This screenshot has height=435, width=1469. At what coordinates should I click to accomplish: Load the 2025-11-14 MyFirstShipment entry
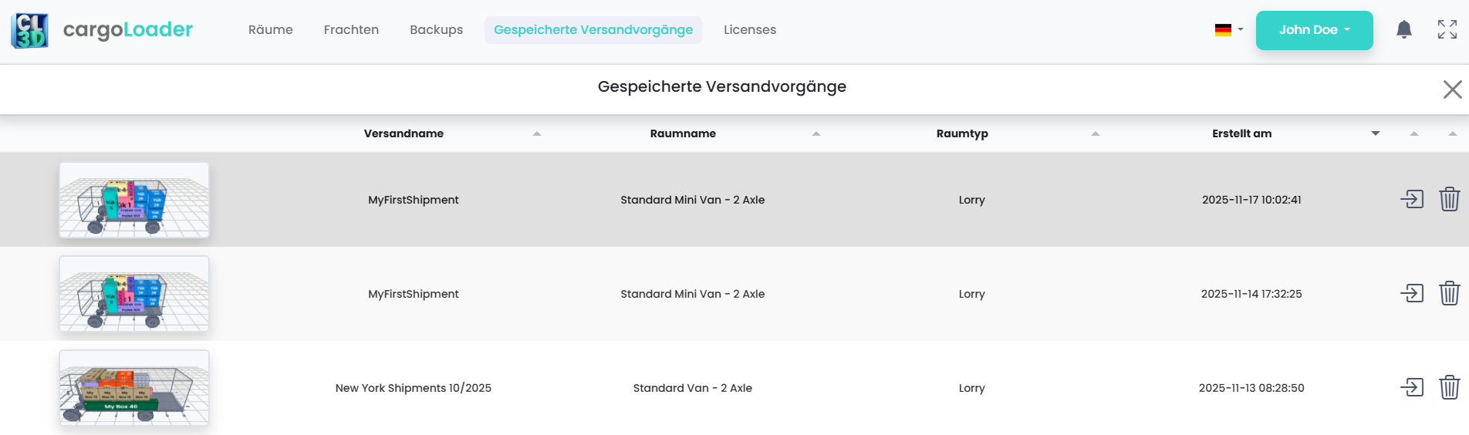1412,294
